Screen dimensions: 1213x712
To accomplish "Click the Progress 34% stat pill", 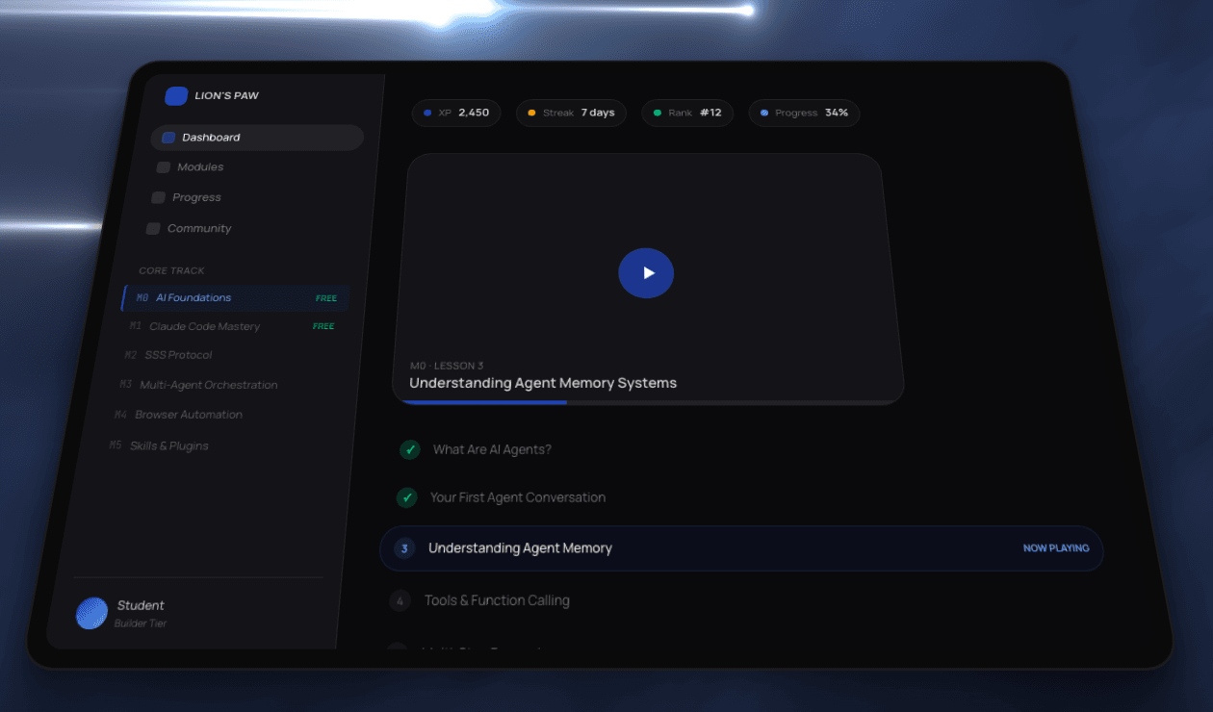I will 804,113.
